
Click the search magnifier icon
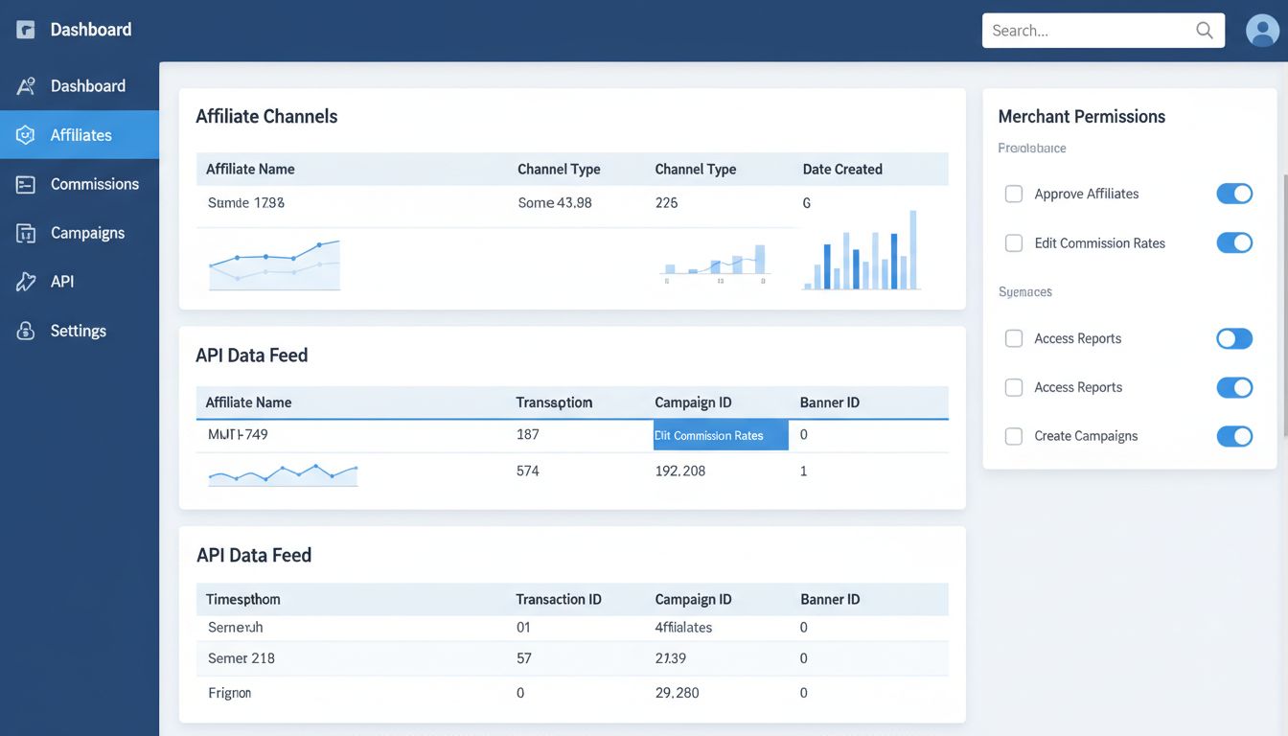coord(1204,30)
